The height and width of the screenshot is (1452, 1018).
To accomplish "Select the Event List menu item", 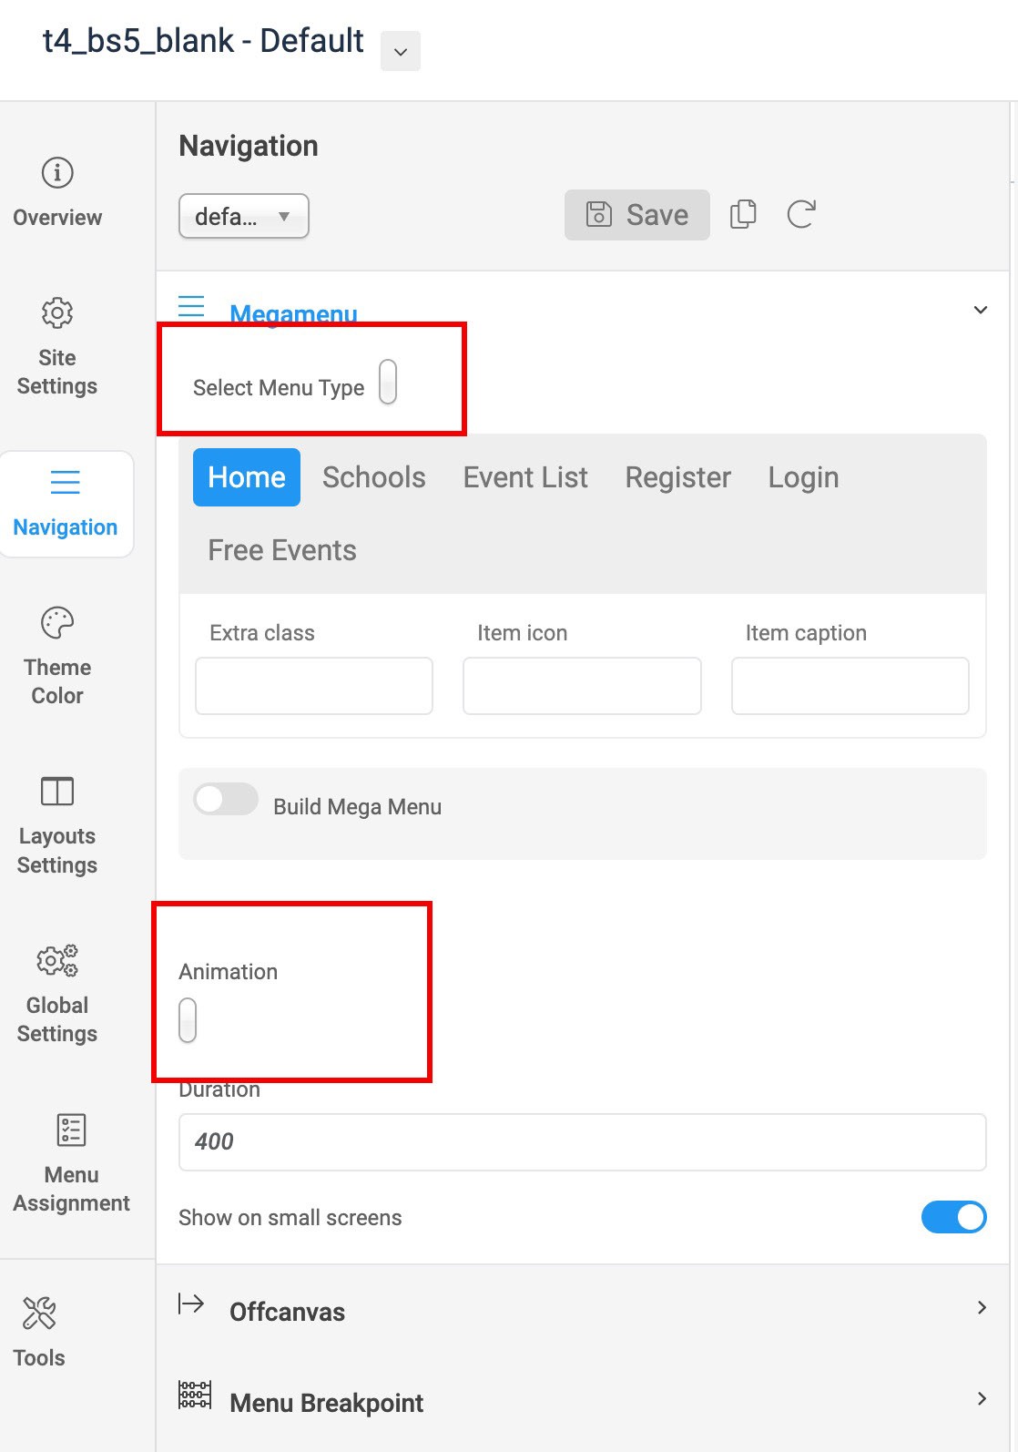I will (525, 477).
